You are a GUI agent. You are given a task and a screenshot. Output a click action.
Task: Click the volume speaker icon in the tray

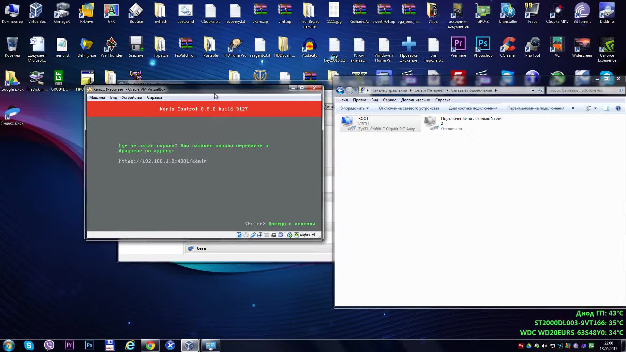click(x=544, y=346)
